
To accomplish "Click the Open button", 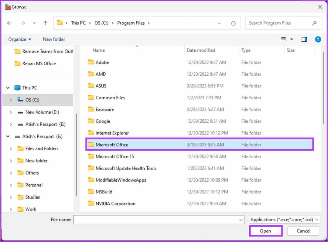I will coord(265,231).
